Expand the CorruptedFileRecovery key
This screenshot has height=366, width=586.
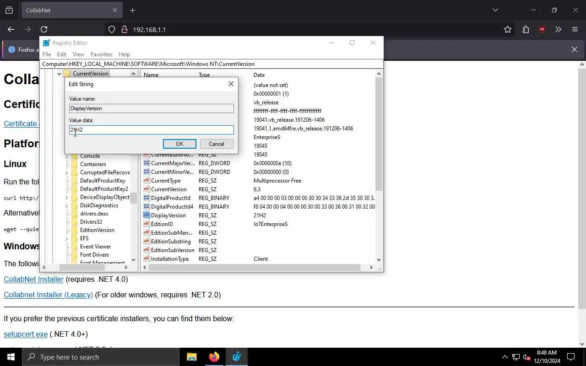click(67, 172)
